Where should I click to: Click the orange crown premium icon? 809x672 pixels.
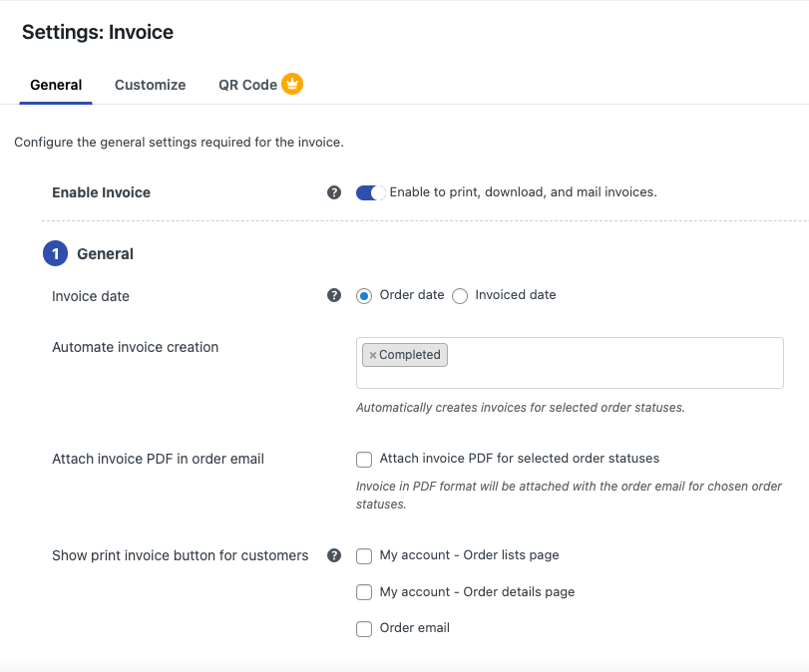tap(292, 84)
